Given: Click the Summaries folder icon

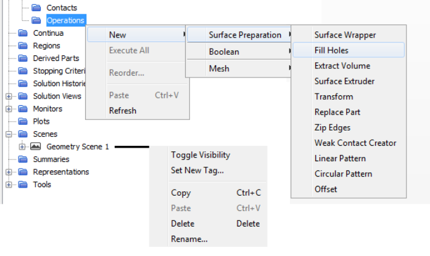Looking at the screenshot, I should [23, 159].
